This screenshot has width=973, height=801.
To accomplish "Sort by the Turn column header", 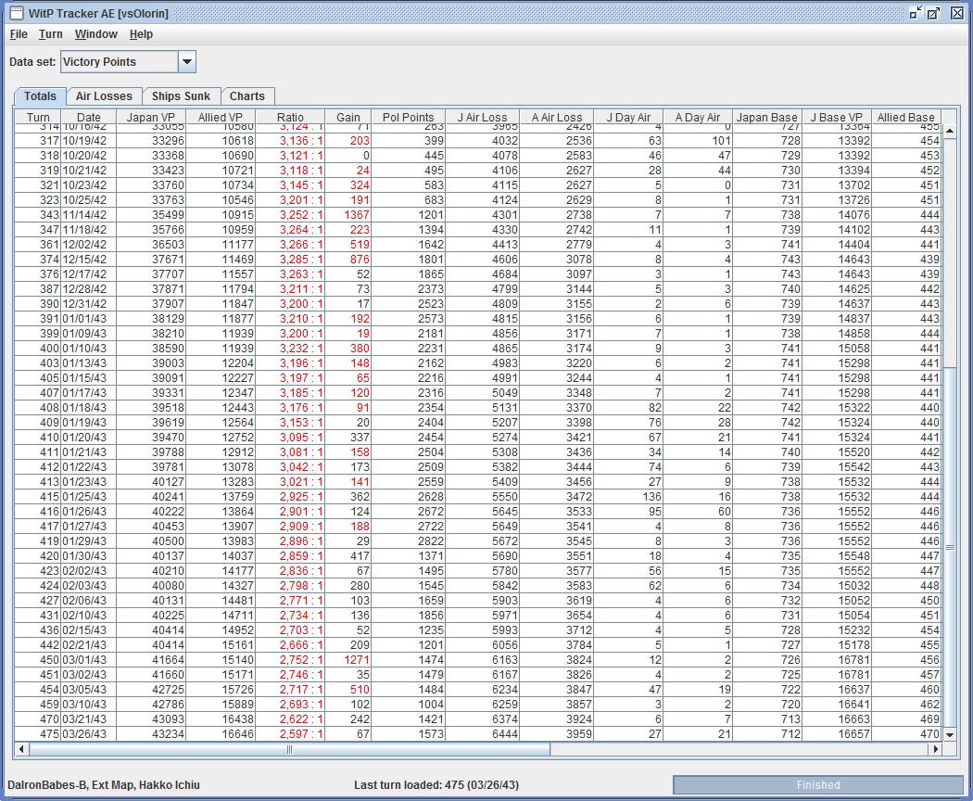I will [x=38, y=117].
